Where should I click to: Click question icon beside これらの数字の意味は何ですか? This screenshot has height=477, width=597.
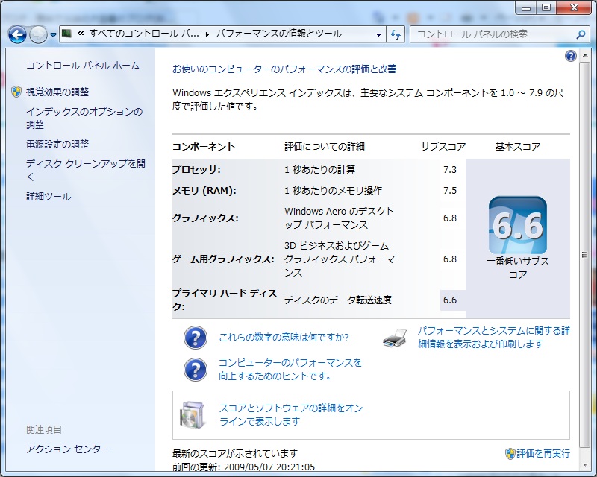(x=196, y=338)
